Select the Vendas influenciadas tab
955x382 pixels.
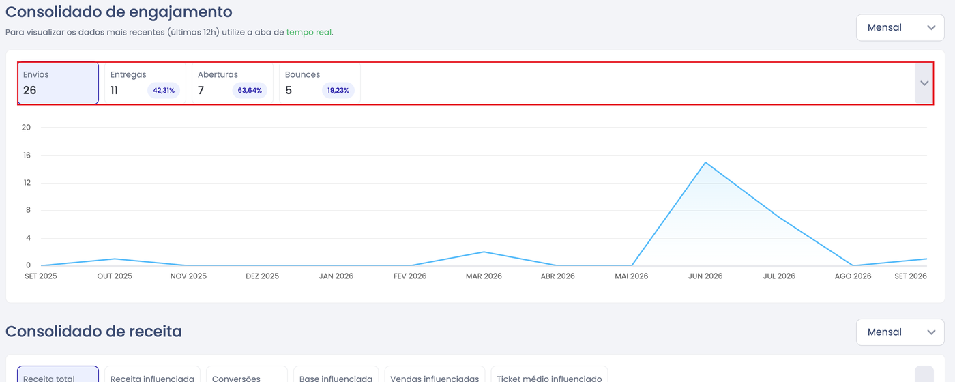[435, 374]
